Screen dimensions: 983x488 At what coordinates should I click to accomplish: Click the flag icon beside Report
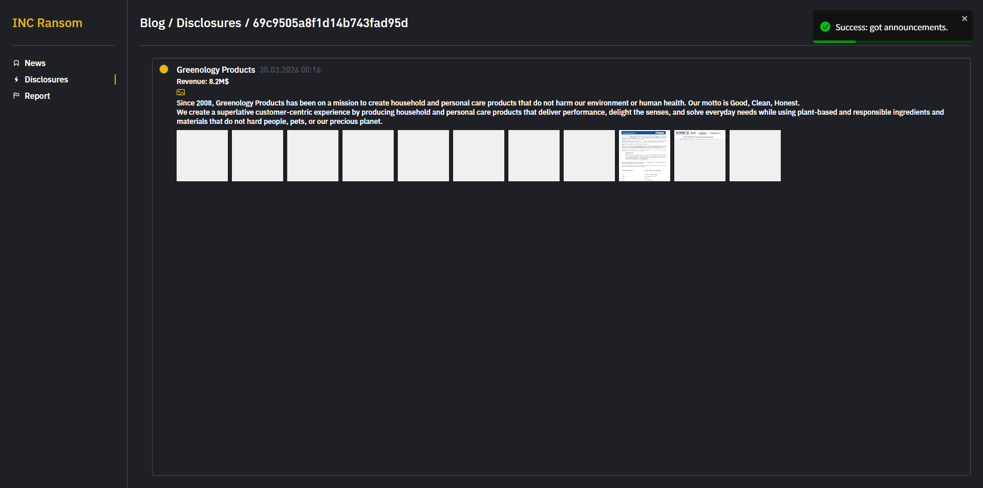pos(16,96)
